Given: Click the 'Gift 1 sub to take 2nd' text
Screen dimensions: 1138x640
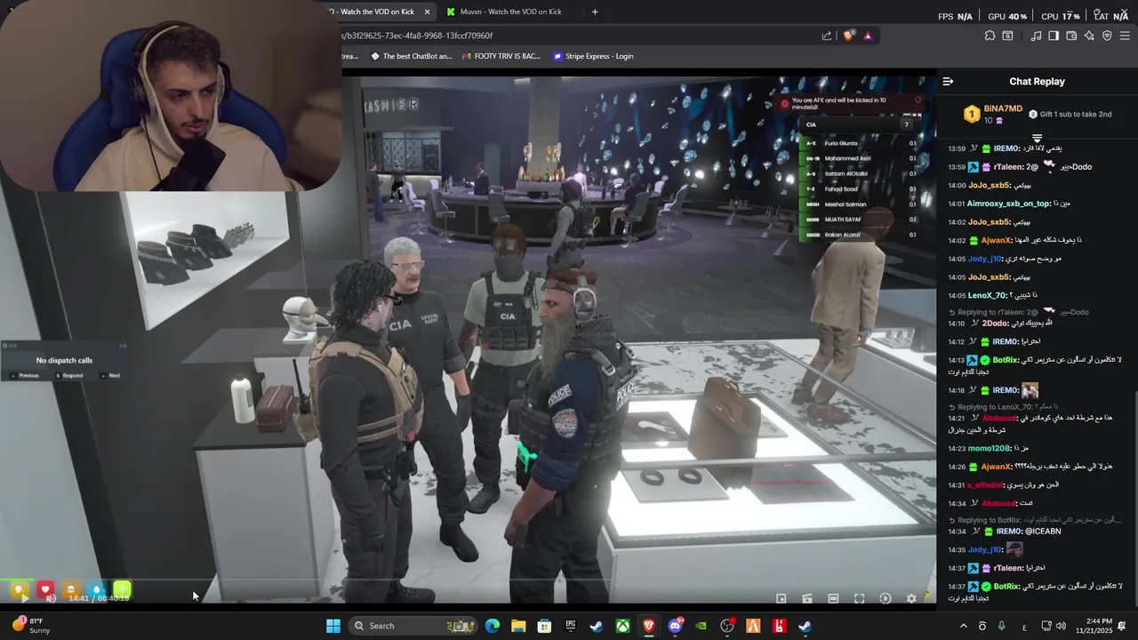Looking at the screenshot, I should coord(1076,114).
